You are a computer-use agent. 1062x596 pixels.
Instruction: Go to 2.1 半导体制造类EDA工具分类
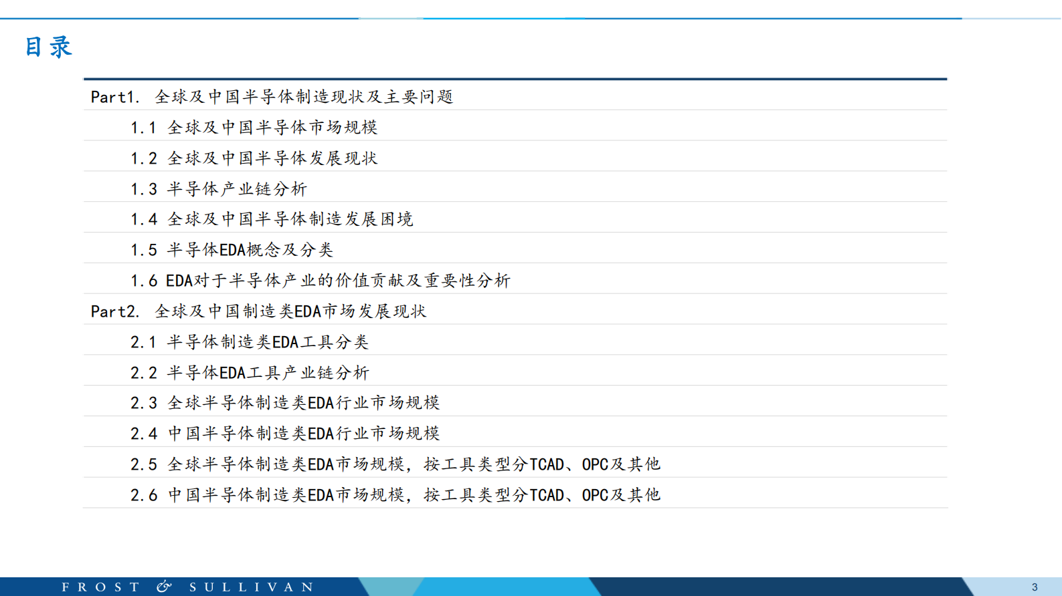(250, 342)
